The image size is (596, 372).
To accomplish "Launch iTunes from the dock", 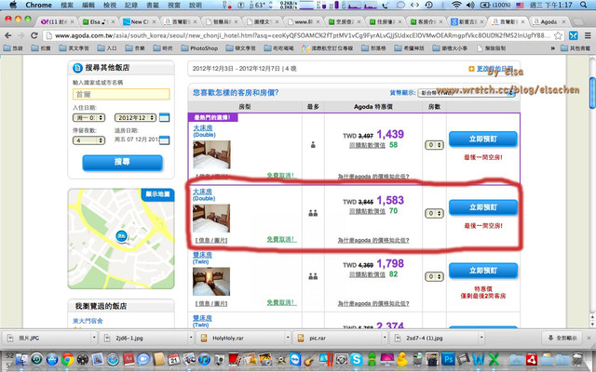I will 204,359.
